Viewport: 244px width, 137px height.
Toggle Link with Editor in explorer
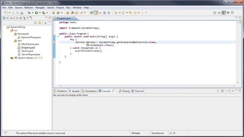click(x=40, y=23)
